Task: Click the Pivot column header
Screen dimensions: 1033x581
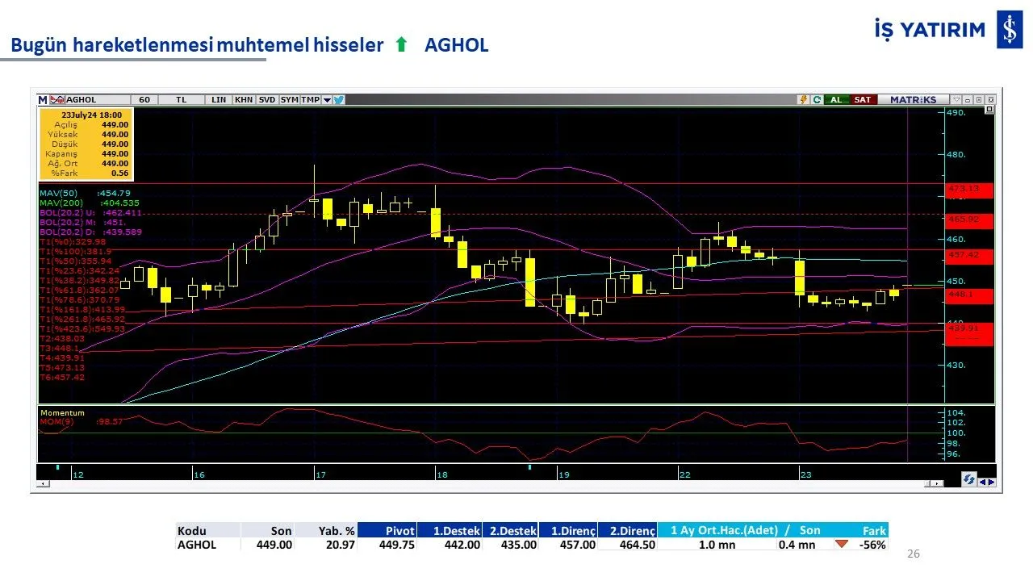Action: [x=387, y=530]
